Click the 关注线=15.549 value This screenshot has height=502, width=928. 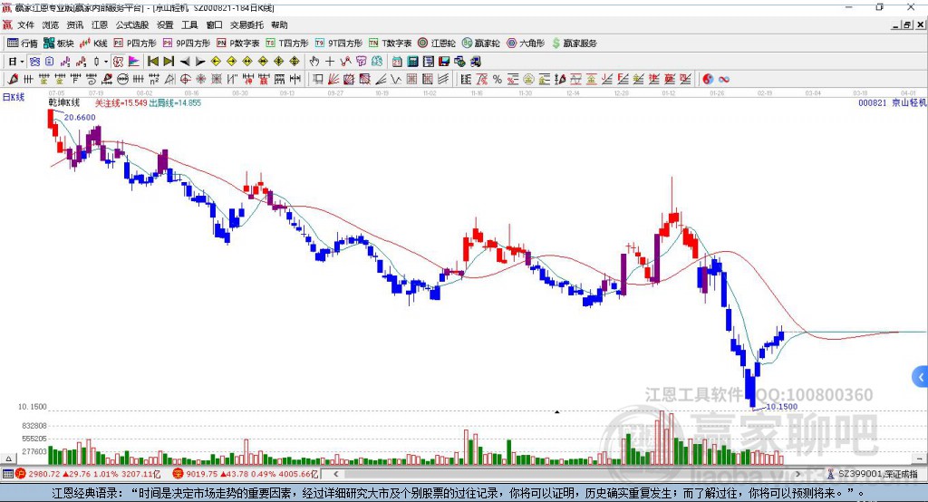pyautogui.click(x=121, y=103)
